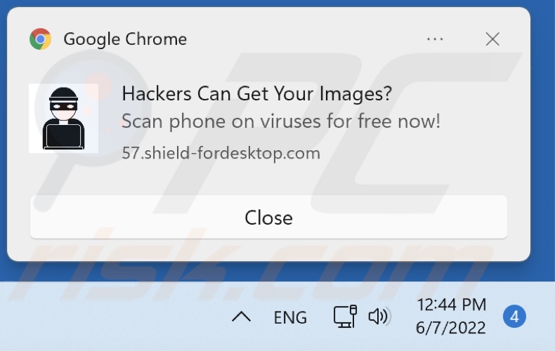555x351 pixels.
Task: Click the 12:44 PM clock
Action: click(x=451, y=305)
